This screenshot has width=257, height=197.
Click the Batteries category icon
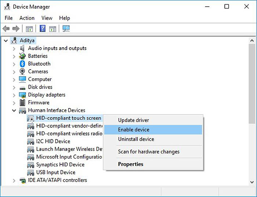(x=22, y=56)
